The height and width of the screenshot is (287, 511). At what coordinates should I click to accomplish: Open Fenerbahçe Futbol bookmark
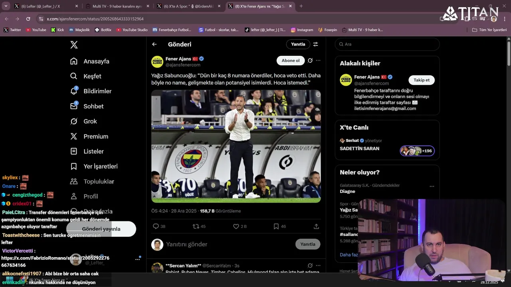point(172,30)
